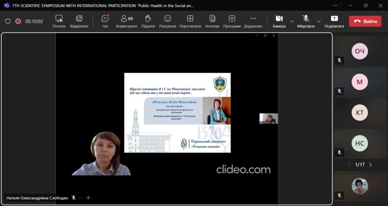Unmute using the Мікрофон toggle
This screenshot has height=206, width=388.
pos(306,21)
